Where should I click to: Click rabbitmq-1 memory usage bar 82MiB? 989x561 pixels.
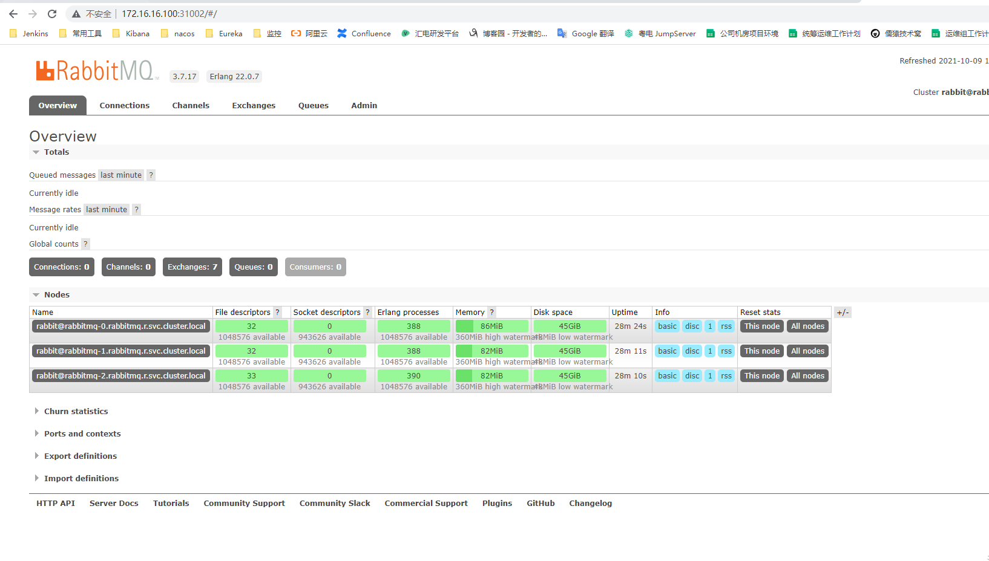[491, 351]
